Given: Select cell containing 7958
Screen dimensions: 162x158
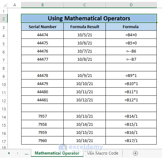Looking at the screenshot, I should click(x=42, y=124).
